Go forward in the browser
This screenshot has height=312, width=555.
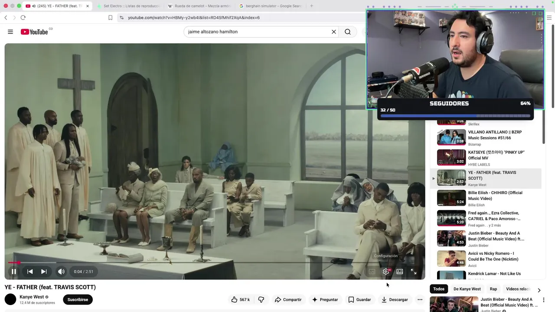[x=14, y=18]
